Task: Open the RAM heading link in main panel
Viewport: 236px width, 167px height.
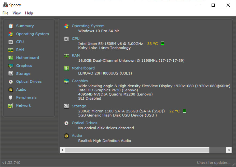Action: 76,55
